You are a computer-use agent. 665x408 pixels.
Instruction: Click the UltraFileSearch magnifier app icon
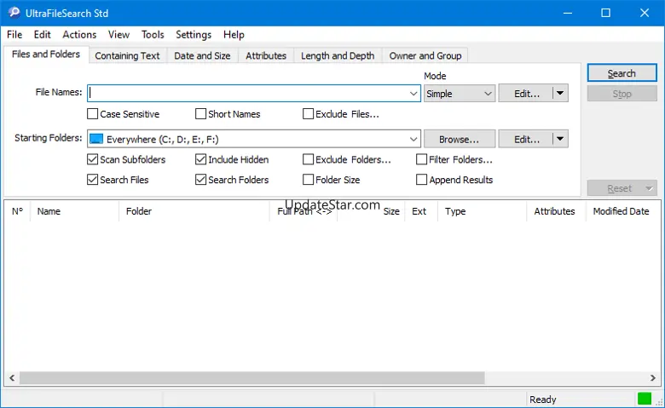[14, 13]
